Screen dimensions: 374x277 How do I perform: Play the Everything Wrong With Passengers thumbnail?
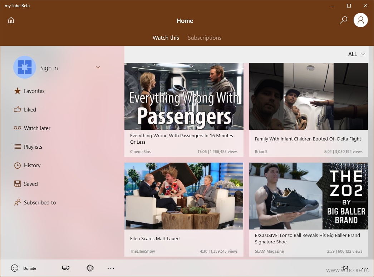pos(184,96)
